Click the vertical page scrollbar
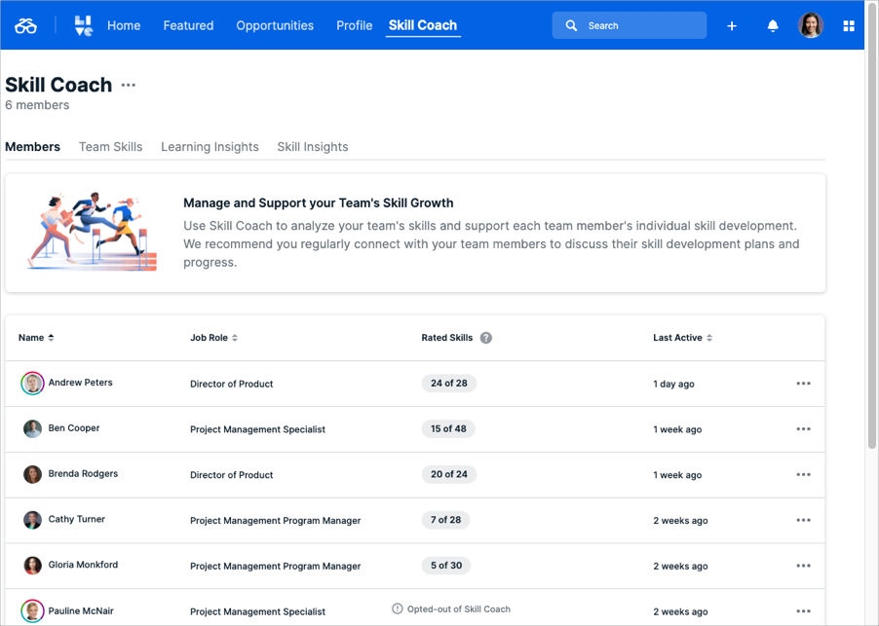This screenshot has height=626, width=879. click(x=871, y=243)
